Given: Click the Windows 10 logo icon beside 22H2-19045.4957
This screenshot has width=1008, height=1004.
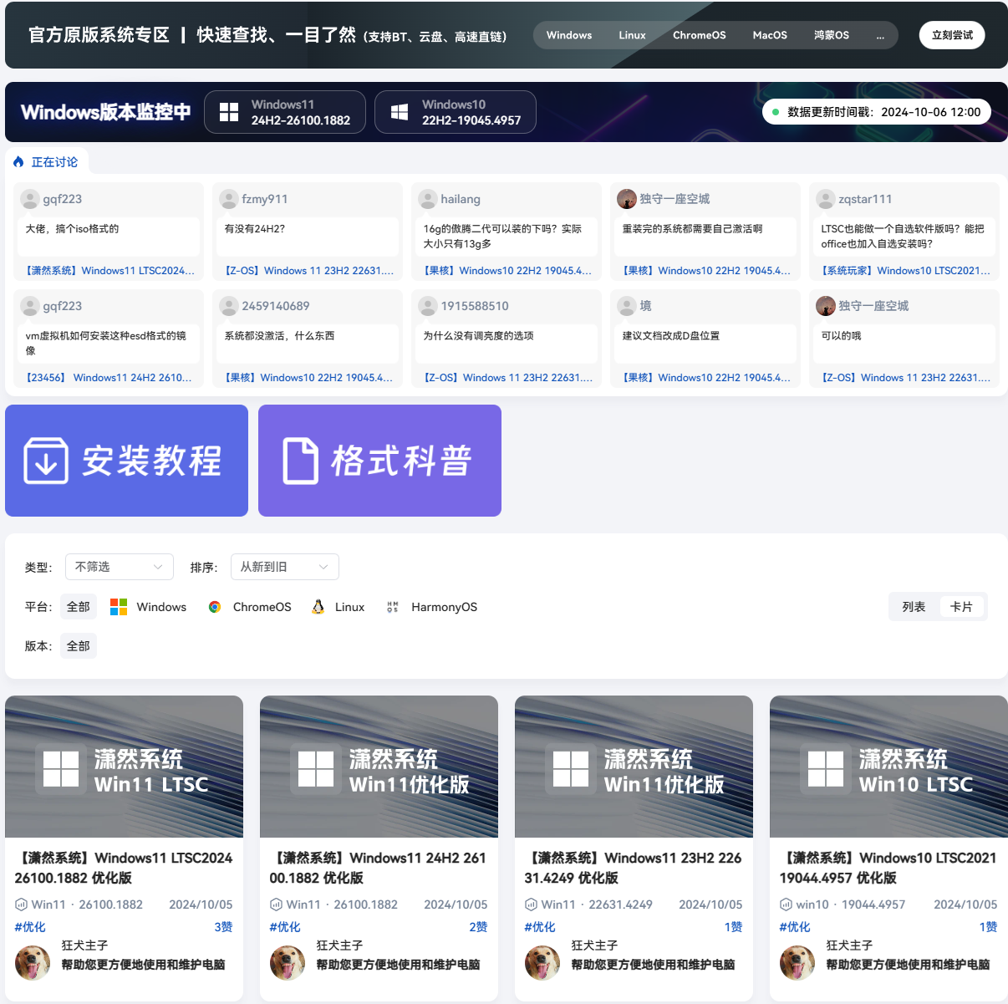Looking at the screenshot, I should [x=399, y=111].
